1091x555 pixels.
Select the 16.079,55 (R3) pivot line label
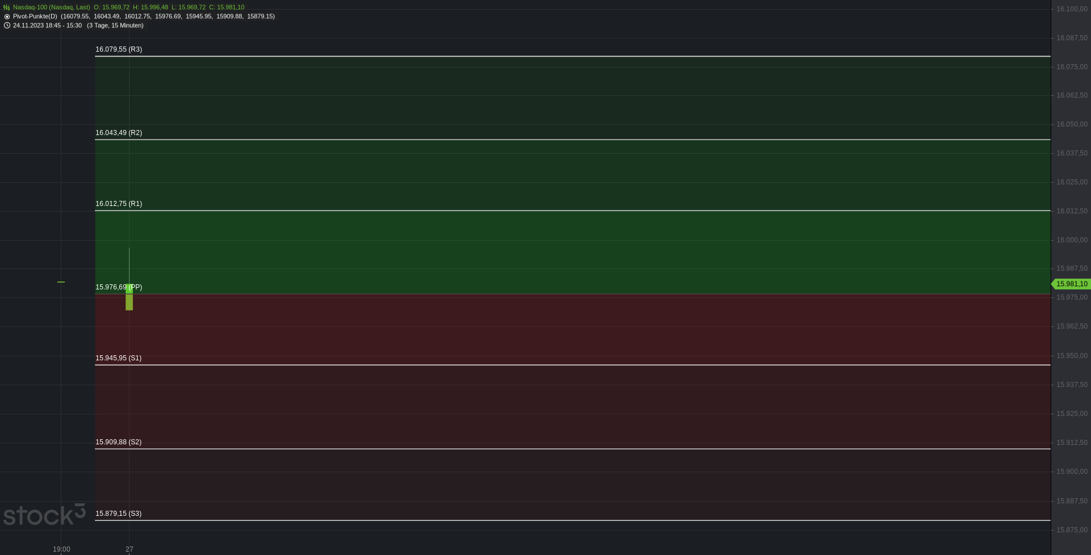tap(119, 49)
